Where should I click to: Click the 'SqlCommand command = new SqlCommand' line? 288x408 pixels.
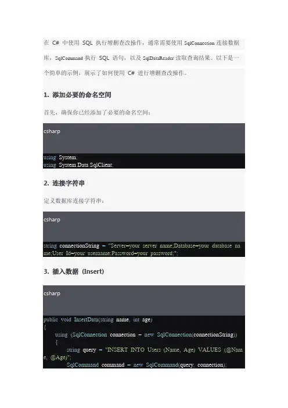[146, 365]
